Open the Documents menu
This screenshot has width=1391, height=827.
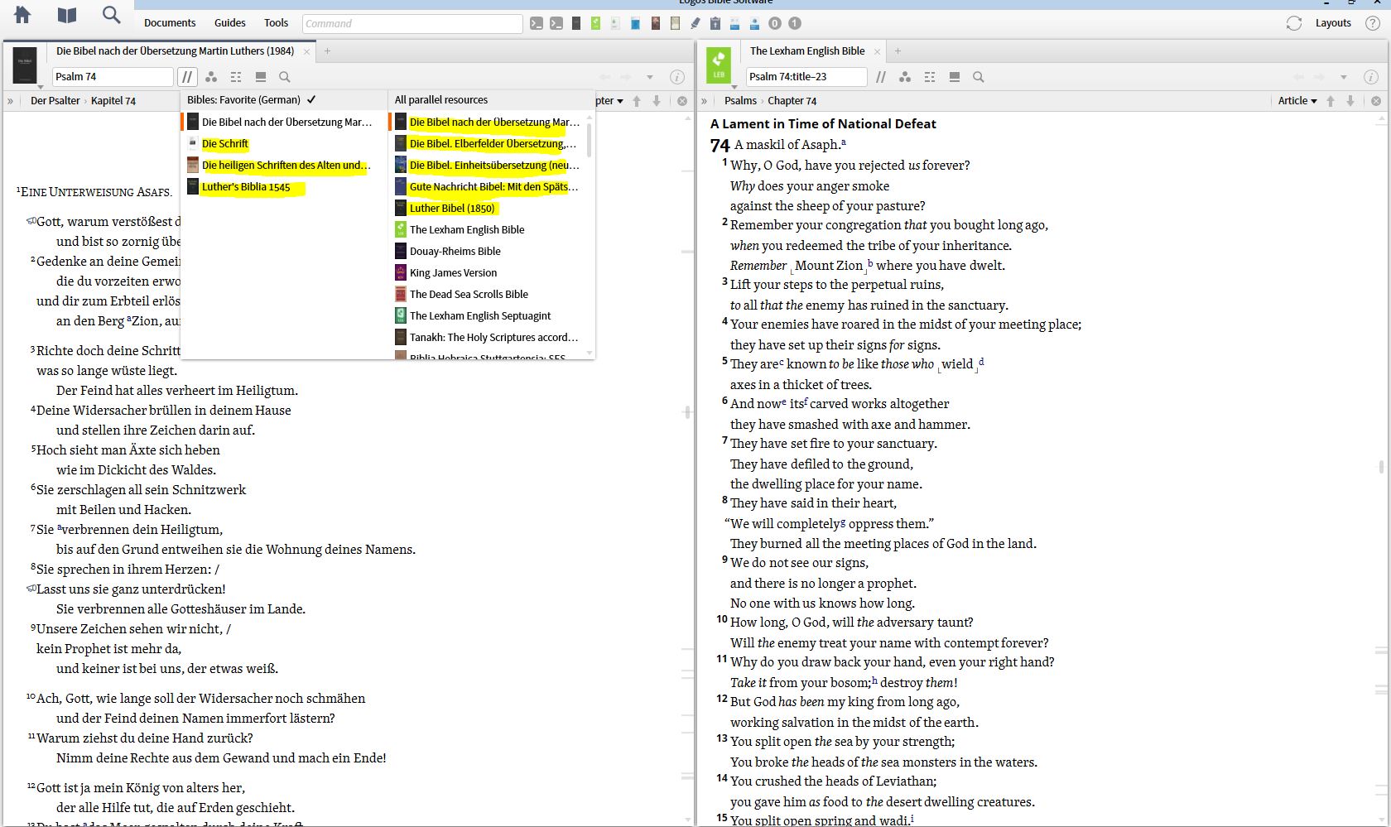pos(170,23)
